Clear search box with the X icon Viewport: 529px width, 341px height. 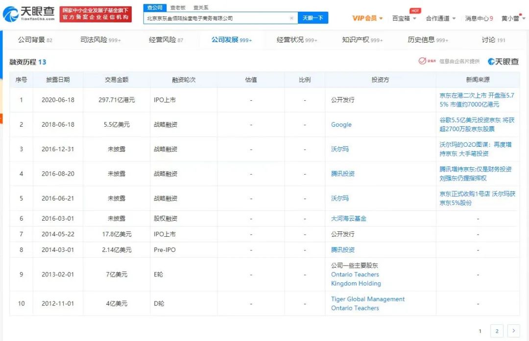(x=291, y=18)
